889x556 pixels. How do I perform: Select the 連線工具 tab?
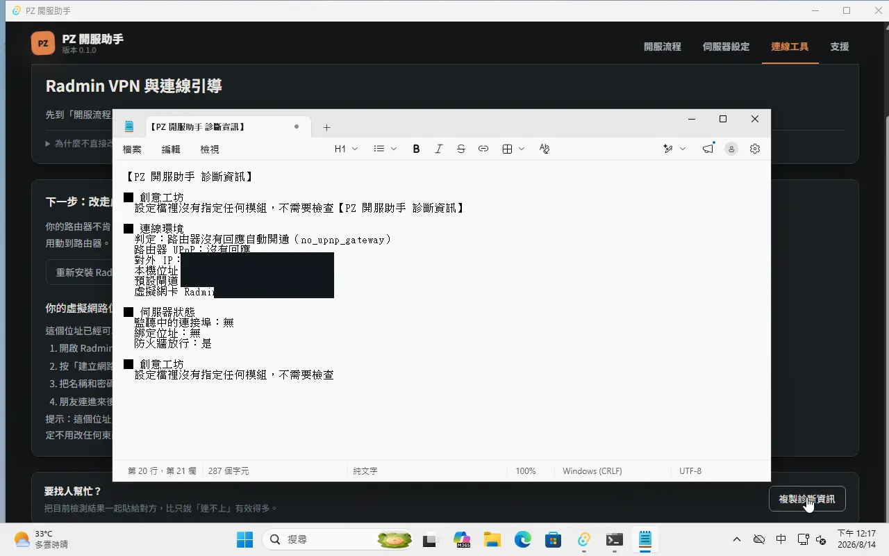(790, 47)
